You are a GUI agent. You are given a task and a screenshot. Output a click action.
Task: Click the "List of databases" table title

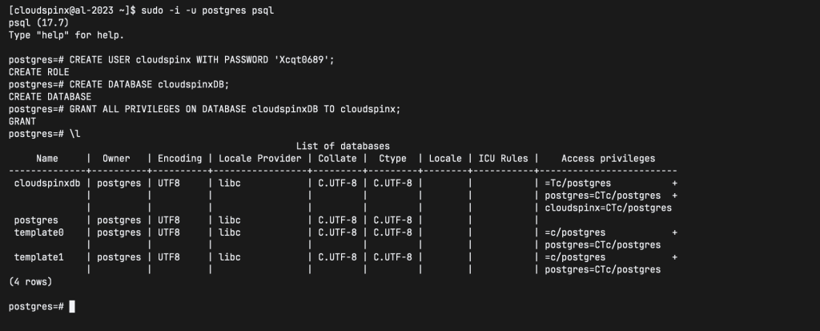pyautogui.click(x=343, y=146)
